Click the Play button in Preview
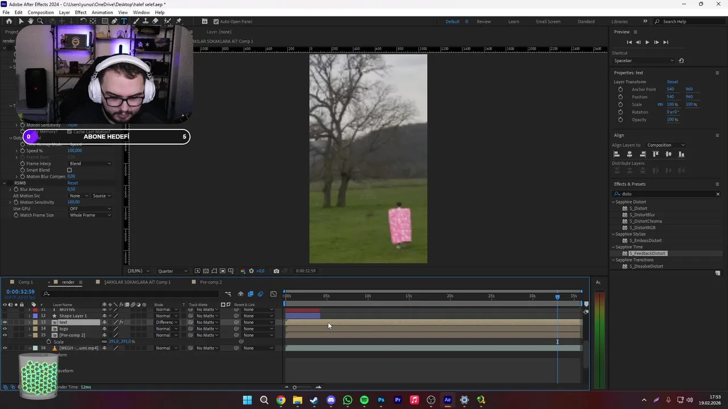 [x=647, y=42]
